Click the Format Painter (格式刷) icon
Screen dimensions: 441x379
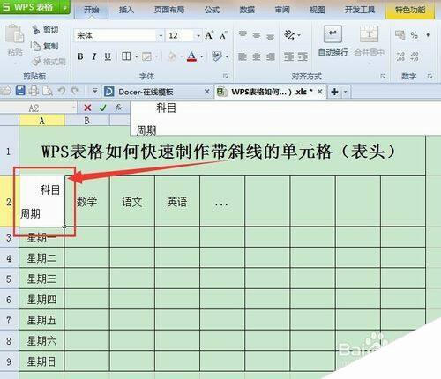point(36,61)
